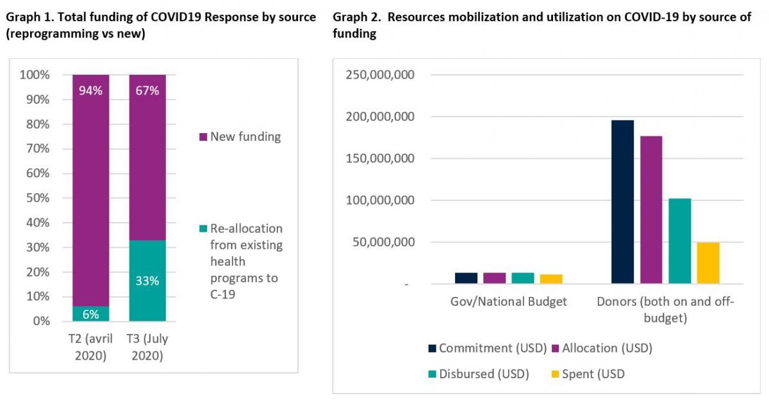Screen dimensions: 769x400
Task: Click the Gov/National Budget yellow Spent bar
Action: click(x=551, y=279)
